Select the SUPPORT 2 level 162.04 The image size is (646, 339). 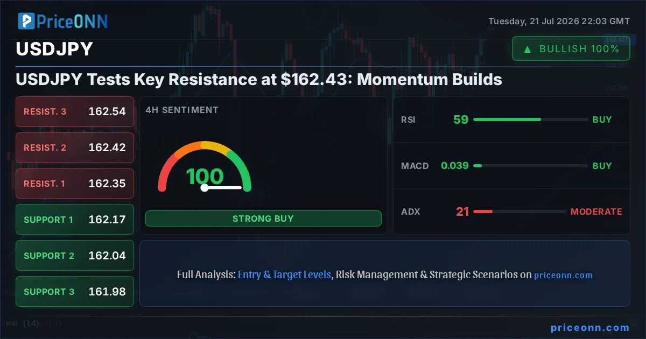75,256
